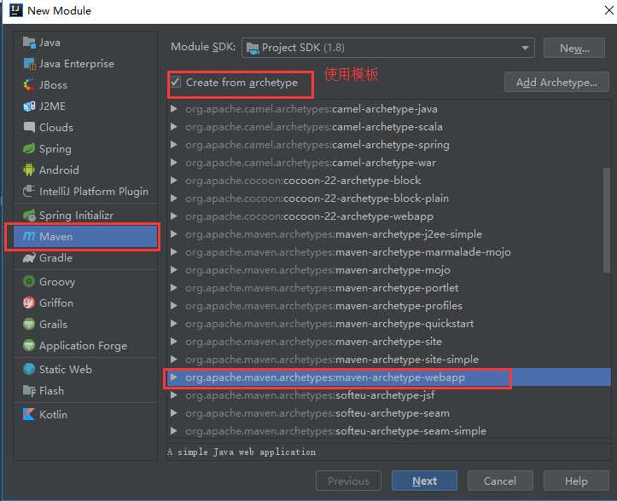Expand camel-archetype-java node
Image resolution: width=617 pixels, height=501 pixels.
tap(173, 109)
